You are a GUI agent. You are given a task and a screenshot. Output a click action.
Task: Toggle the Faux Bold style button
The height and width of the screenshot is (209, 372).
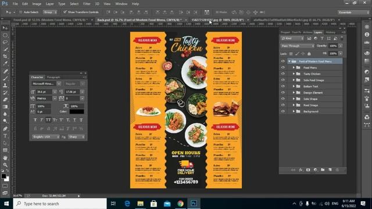35,120
